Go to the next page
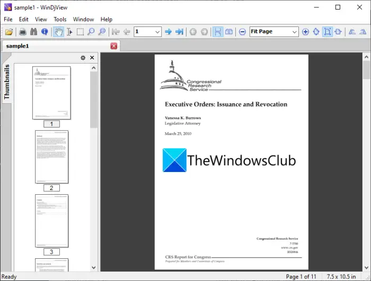Viewport: 371px width, 281px height. pyautogui.click(x=168, y=32)
